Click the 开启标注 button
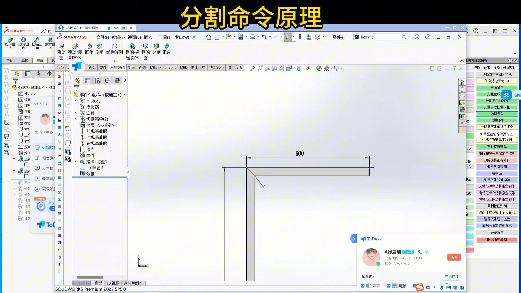 (451, 276)
